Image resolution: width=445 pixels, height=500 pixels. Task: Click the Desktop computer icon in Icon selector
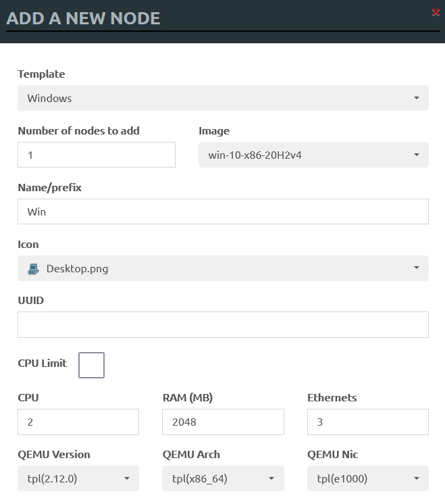(x=34, y=269)
